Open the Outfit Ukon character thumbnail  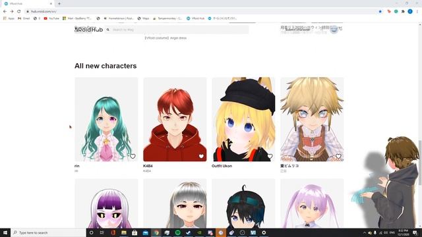pyautogui.click(x=243, y=119)
